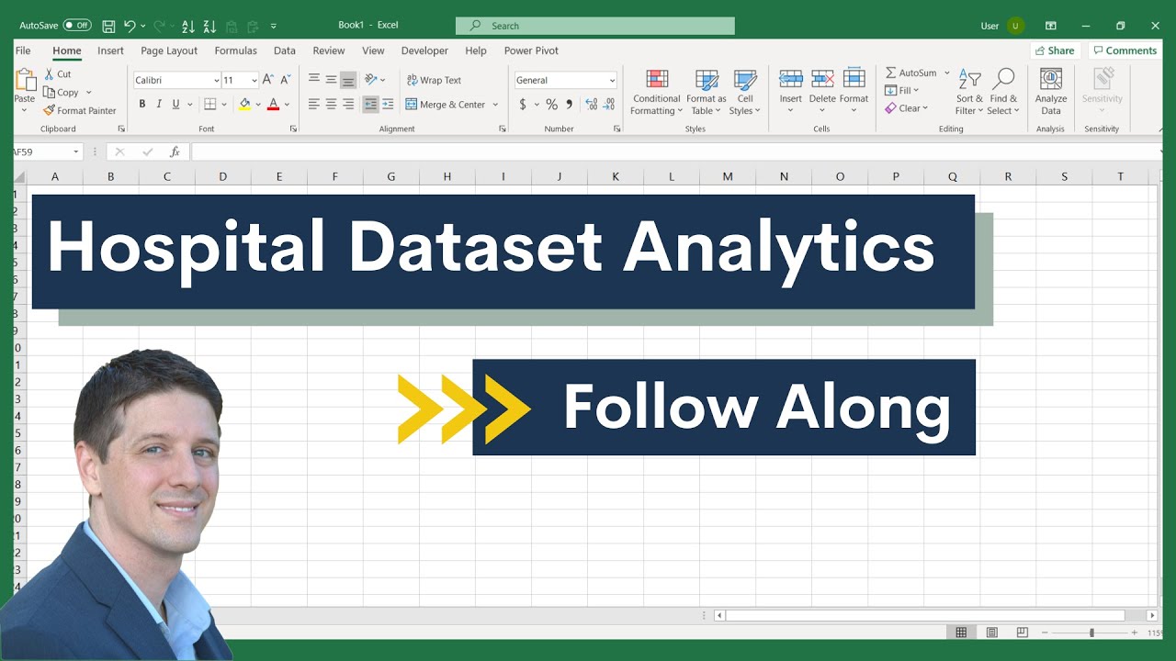Image resolution: width=1176 pixels, height=661 pixels.
Task: Increase font size with larger A icon
Action: click(x=268, y=80)
